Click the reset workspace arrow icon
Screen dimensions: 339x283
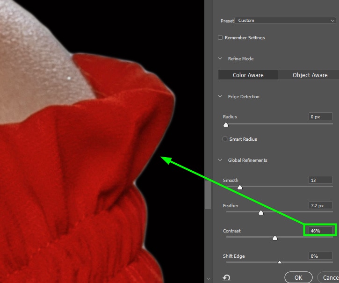click(x=226, y=277)
